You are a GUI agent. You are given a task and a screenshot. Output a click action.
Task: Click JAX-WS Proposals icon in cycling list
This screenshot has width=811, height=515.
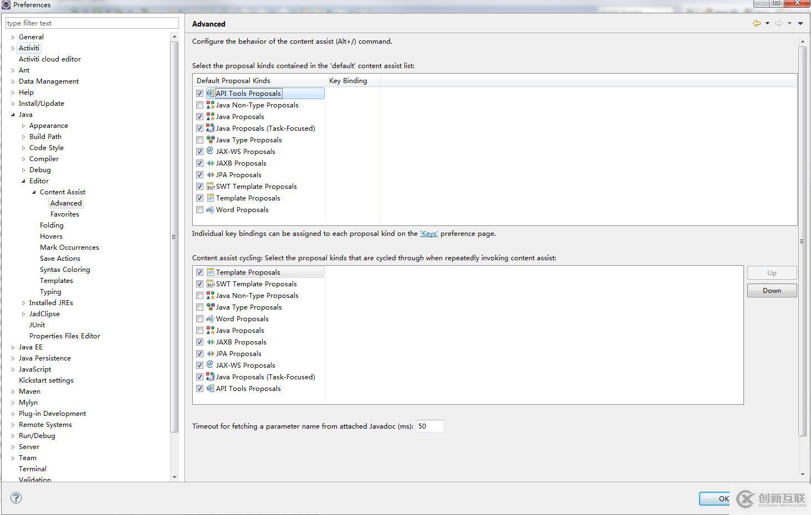pos(211,365)
